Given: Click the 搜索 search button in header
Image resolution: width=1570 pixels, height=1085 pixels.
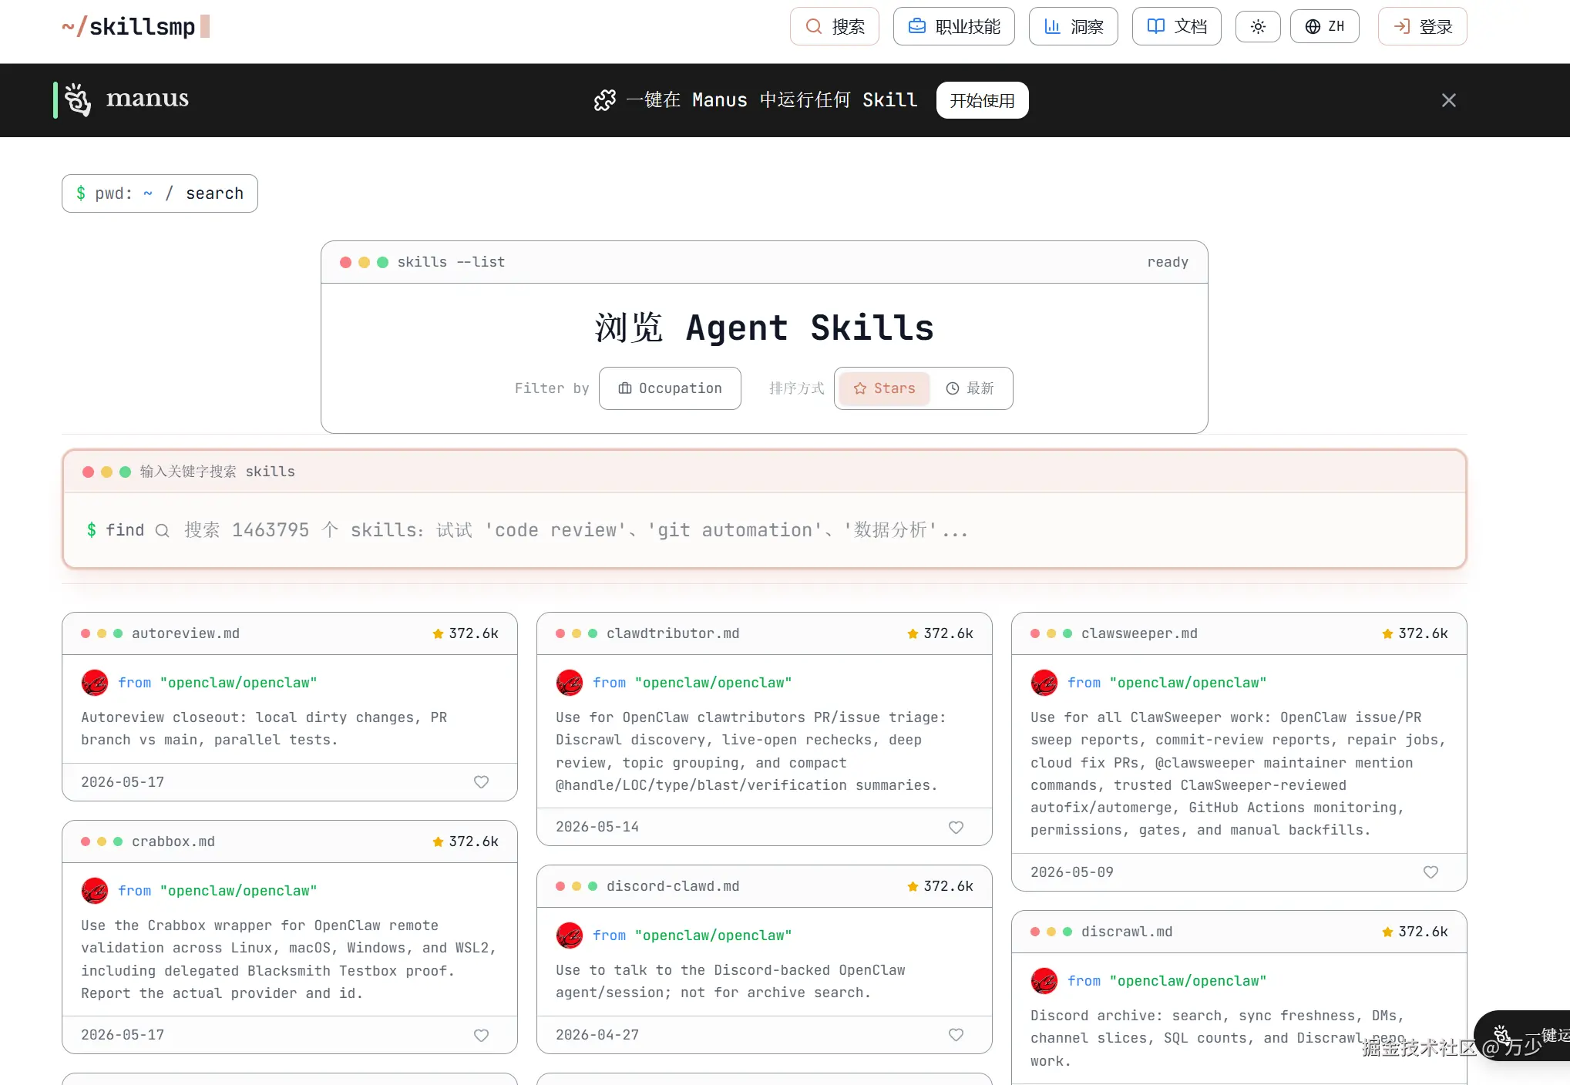Looking at the screenshot, I should click(835, 26).
